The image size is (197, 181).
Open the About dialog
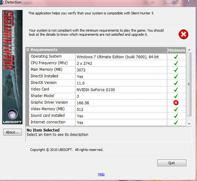(x=13, y=132)
